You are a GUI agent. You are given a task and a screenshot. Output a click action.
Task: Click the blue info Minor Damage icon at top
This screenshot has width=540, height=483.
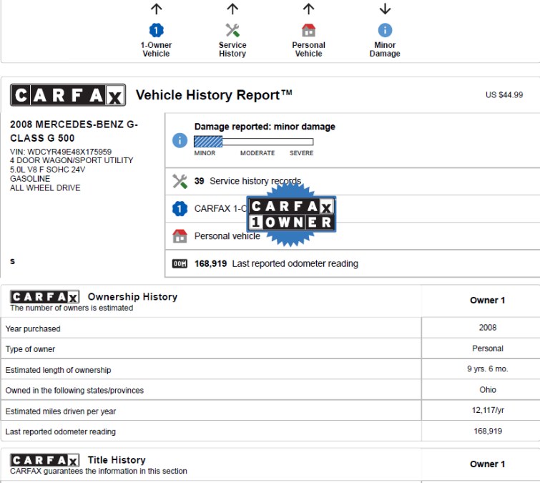tap(385, 30)
